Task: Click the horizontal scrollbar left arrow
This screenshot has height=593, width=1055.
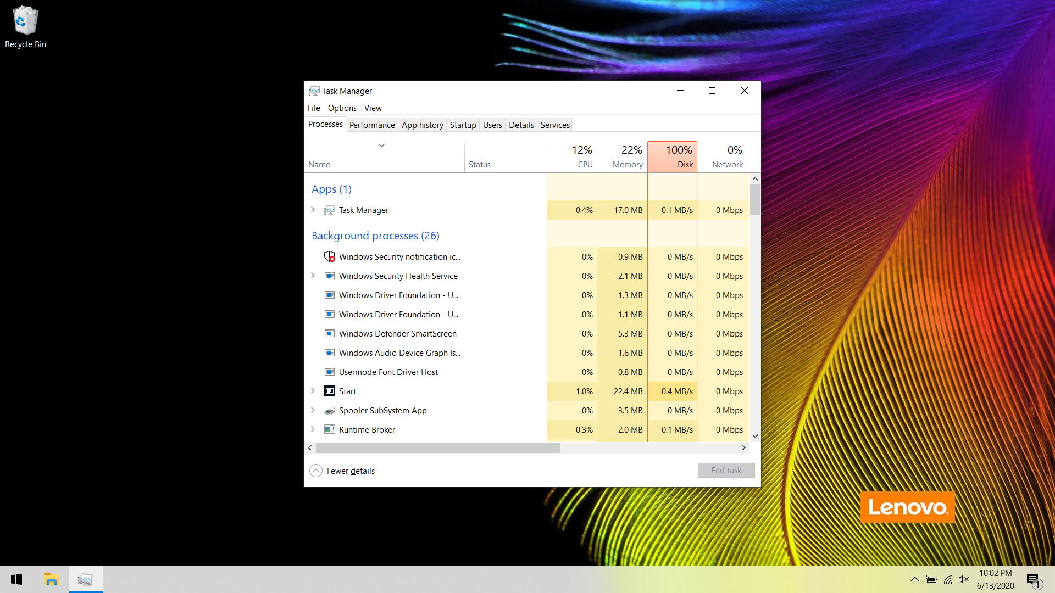Action: (x=310, y=448)
